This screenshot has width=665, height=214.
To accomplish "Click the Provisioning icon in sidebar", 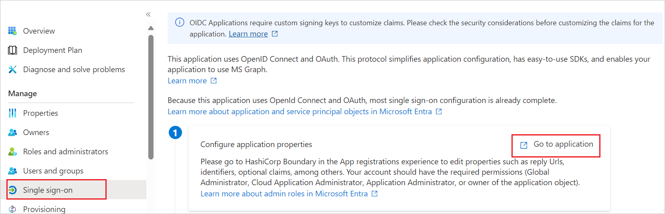I will 12,209.
